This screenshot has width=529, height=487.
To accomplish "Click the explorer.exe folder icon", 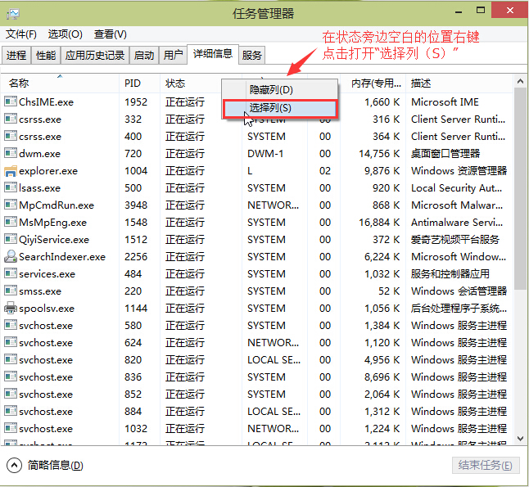I will [11, 171].
